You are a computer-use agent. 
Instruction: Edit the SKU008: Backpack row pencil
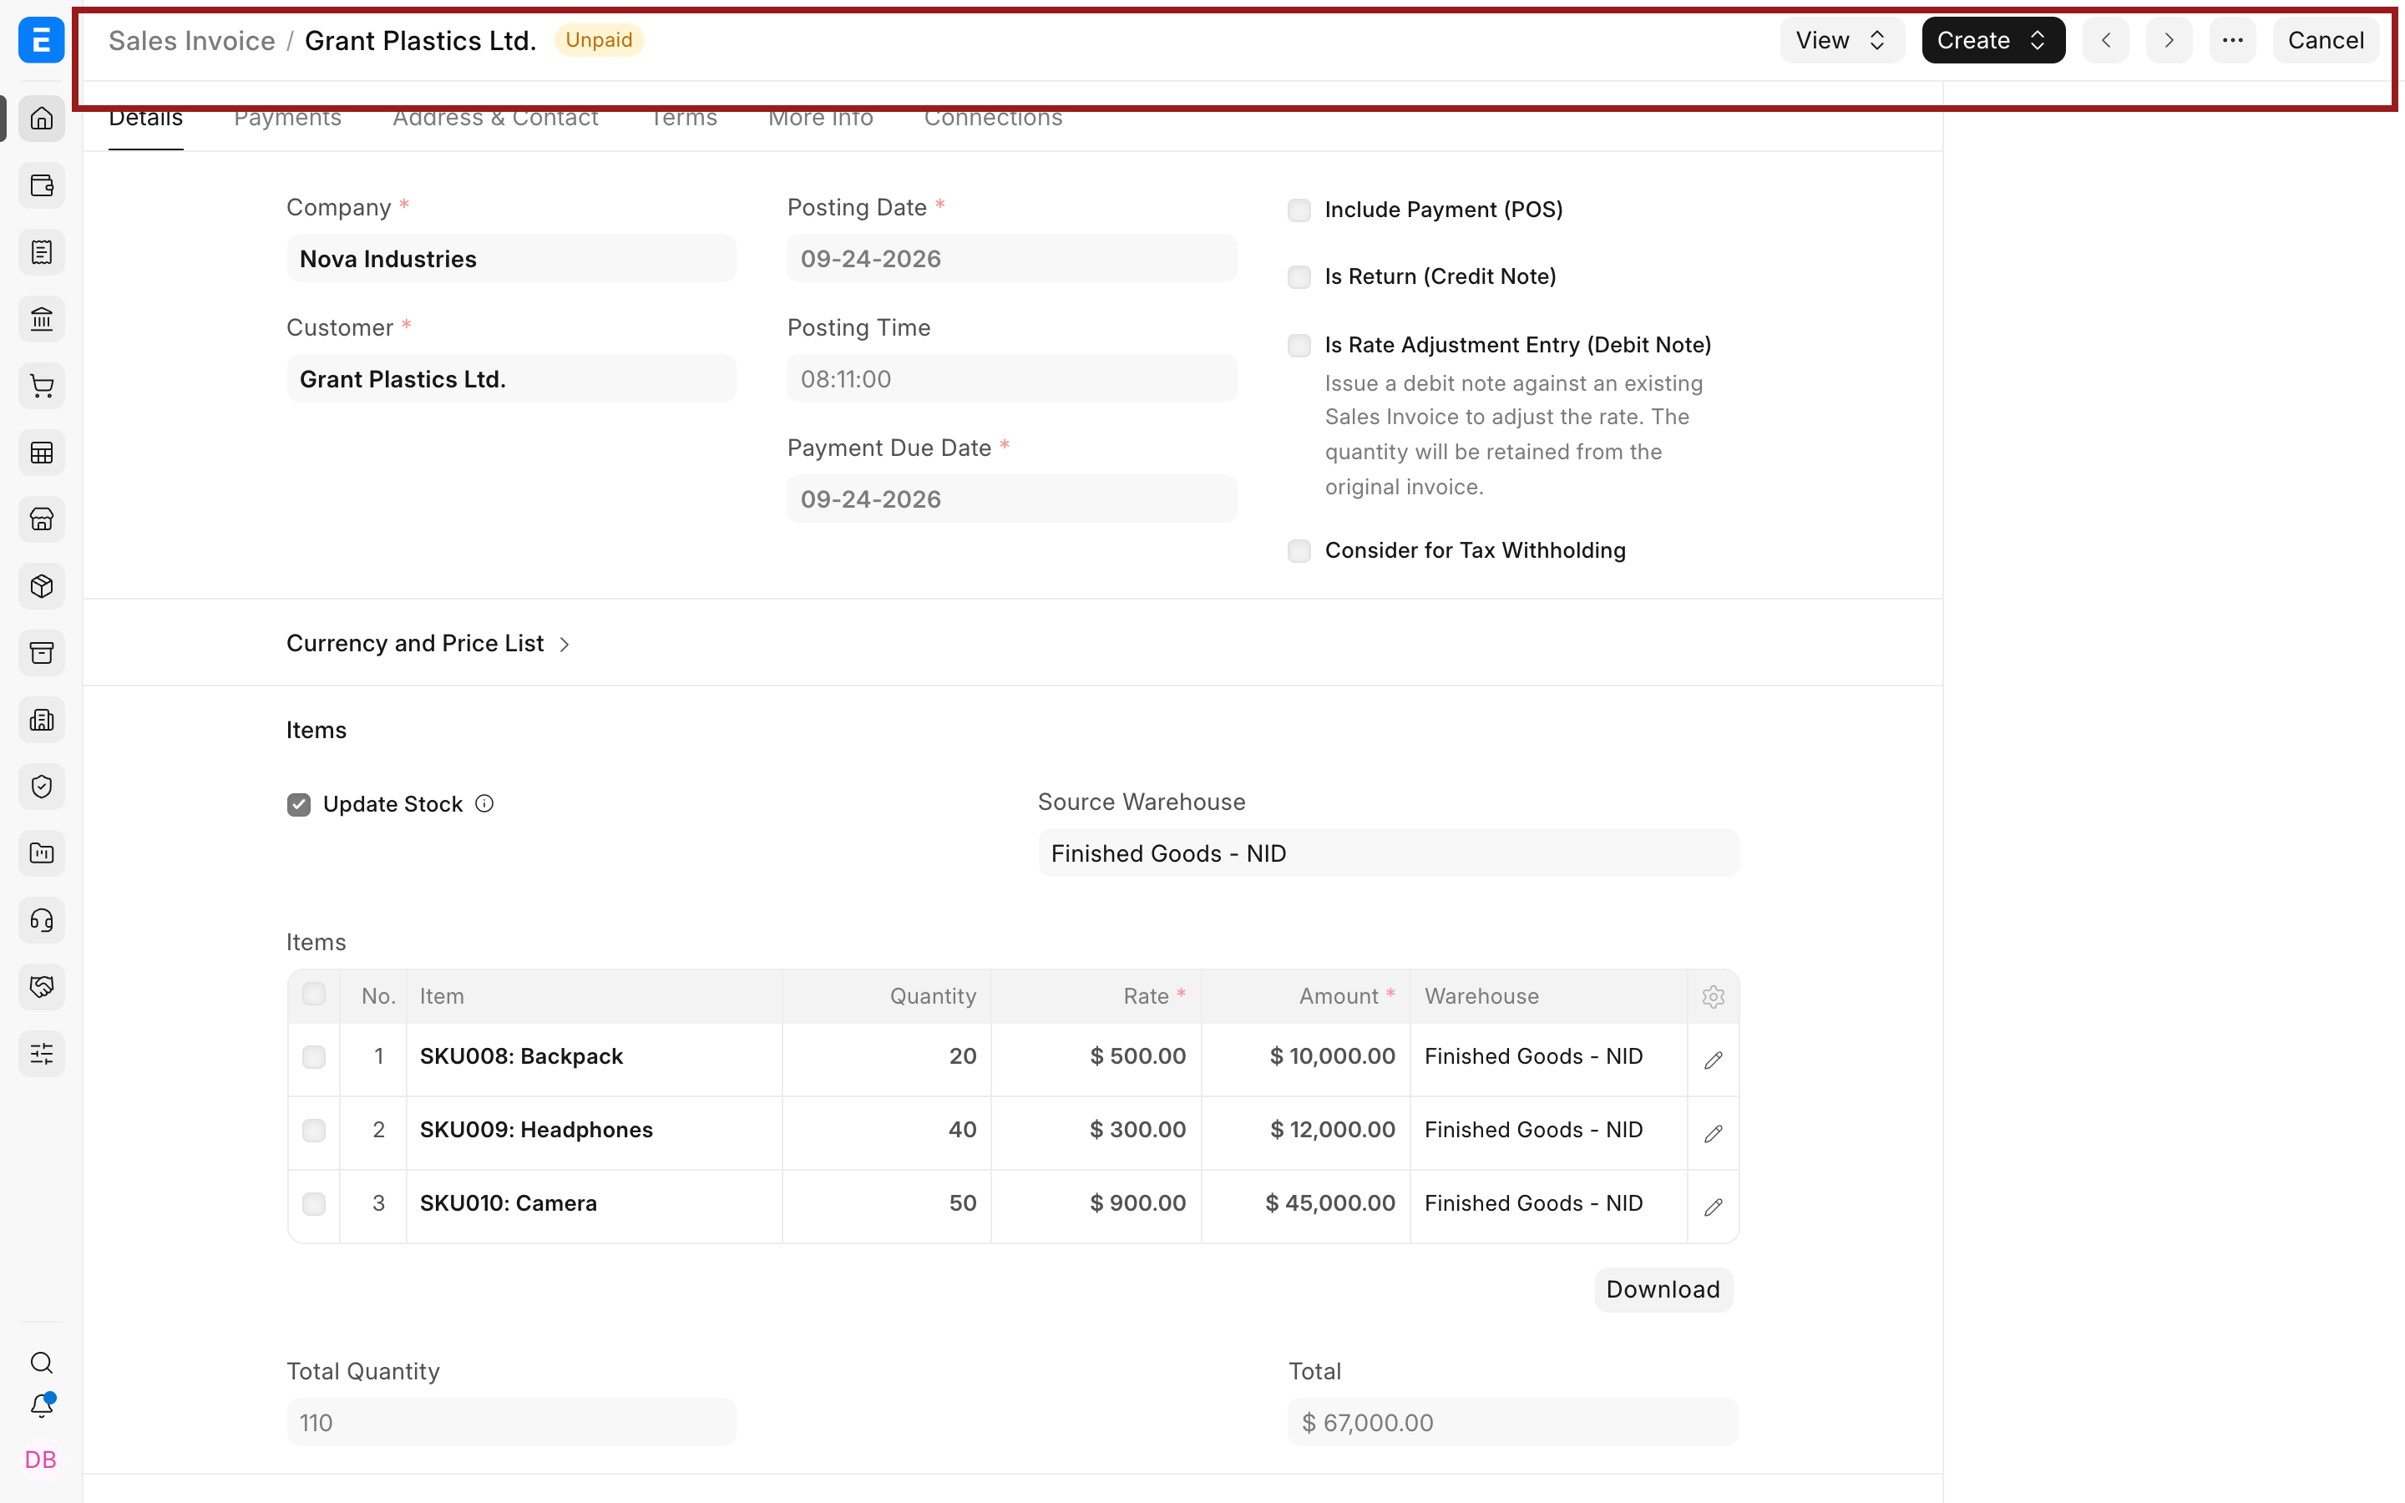pos(1714,1060)
